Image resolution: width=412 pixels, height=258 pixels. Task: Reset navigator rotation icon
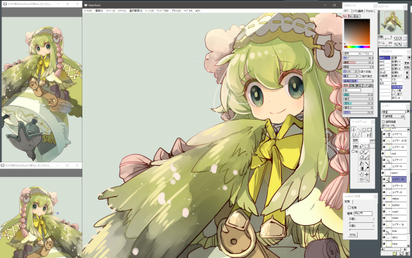click(405, 38)
